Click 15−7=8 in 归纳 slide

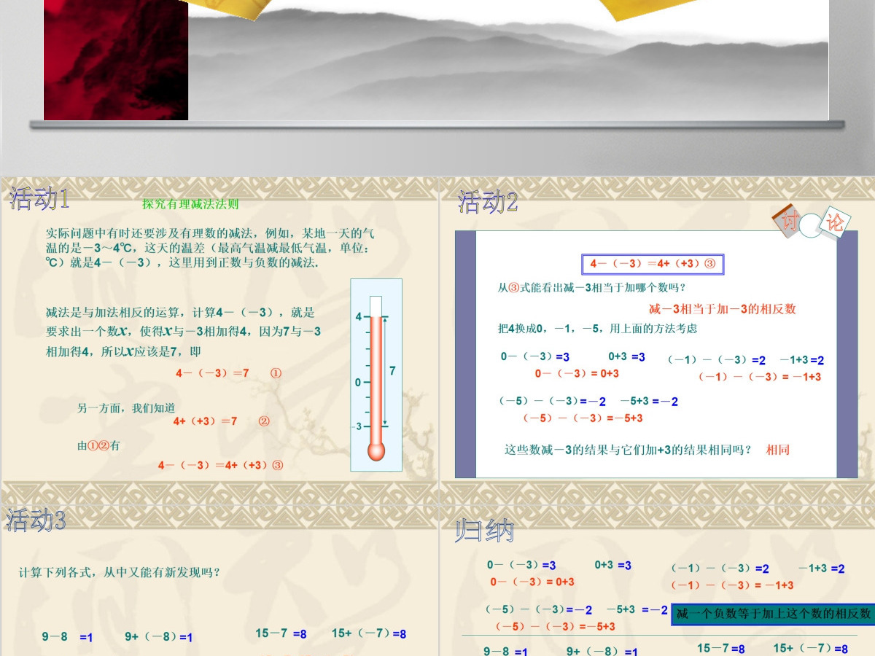721,649
